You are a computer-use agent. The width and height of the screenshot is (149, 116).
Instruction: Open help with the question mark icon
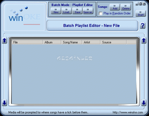(142, 26)
